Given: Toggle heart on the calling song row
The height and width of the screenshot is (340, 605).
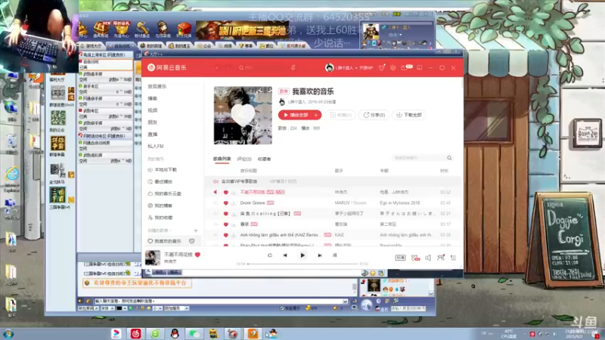Looking at the screenshot, I should coord(225,214).
